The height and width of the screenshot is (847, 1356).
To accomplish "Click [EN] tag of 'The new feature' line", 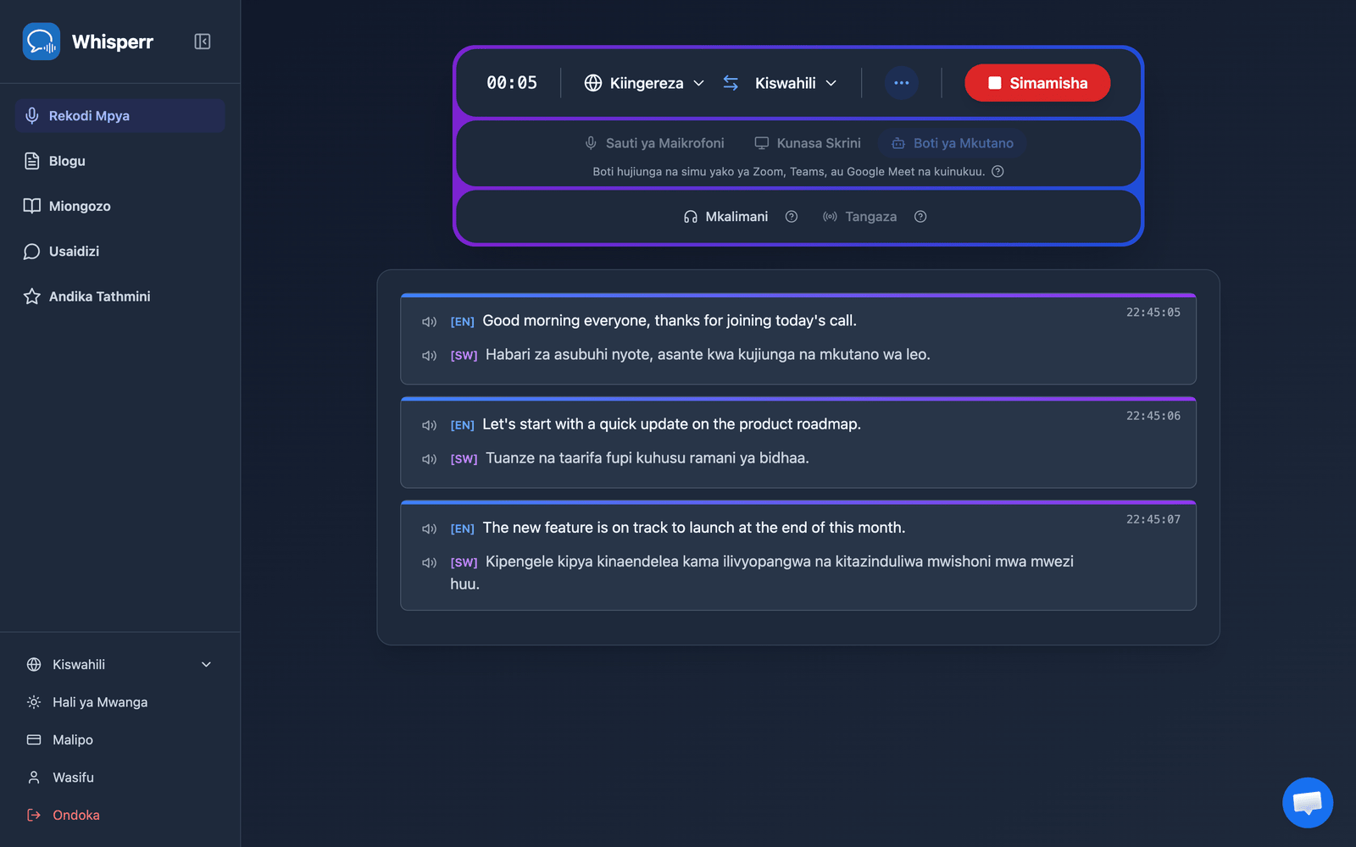I will 462,529.
